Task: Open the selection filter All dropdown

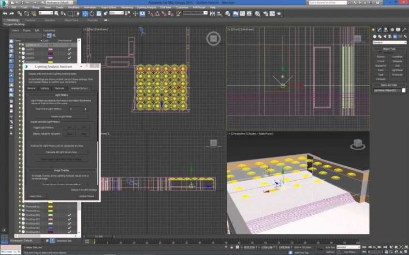Action: pos(46,13)
